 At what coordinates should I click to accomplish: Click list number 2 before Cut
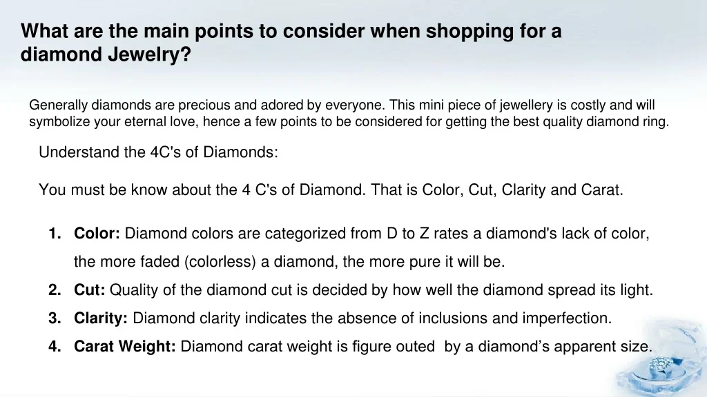[x=55, y=290]
